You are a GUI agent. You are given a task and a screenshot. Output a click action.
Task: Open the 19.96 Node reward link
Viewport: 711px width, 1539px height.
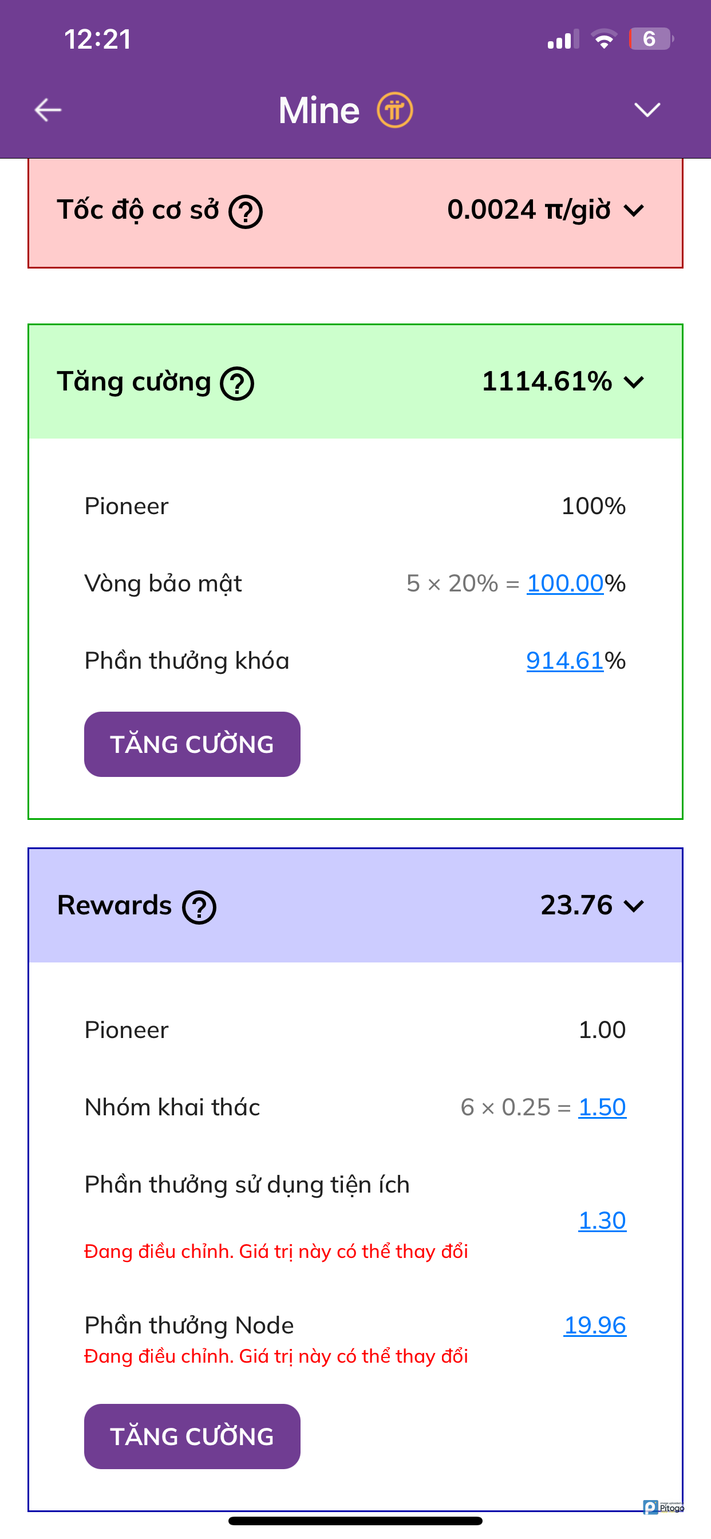coord(595,1325)
